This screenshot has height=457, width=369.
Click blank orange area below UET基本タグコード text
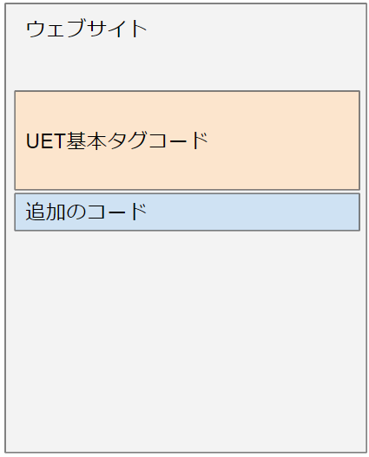pos(187,170)
